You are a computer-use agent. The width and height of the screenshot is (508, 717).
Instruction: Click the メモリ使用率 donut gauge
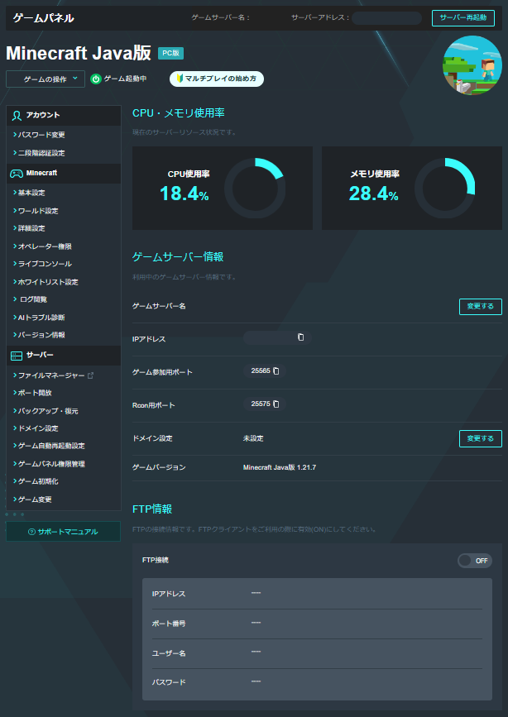click(x=445, y=189)
